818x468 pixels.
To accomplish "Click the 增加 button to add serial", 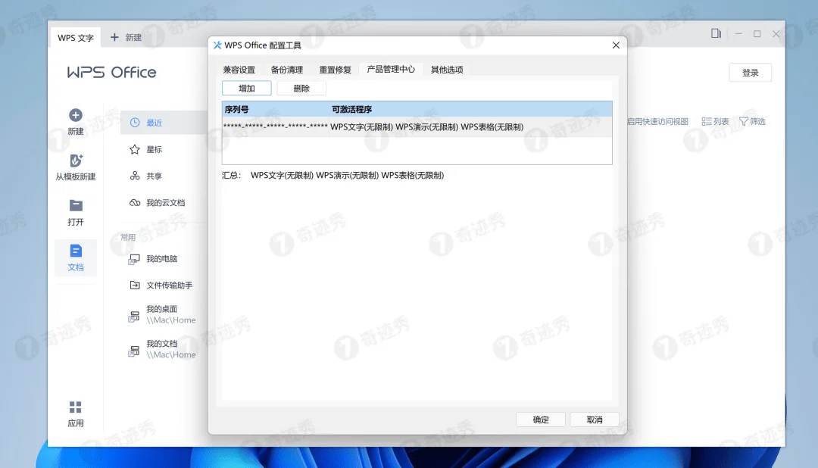I will (x=246, y=88).
